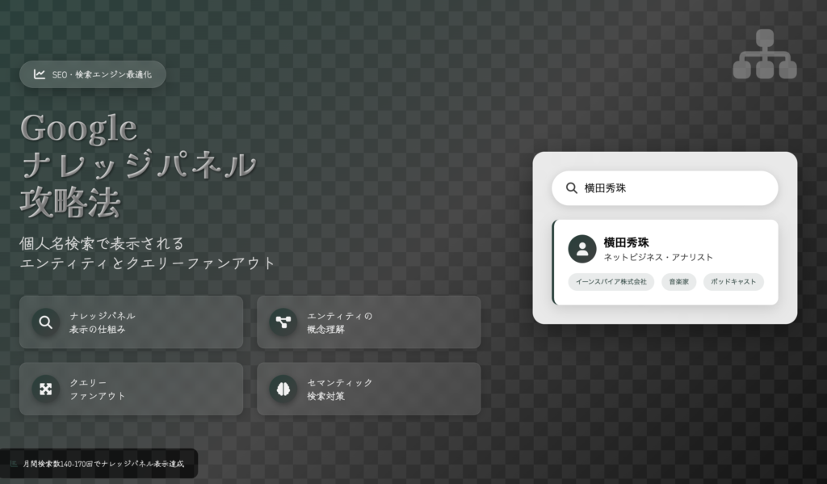This screenshot has height=484, width=827.
Task: Open the エンティティの概念理解 card
Action: 368,322
